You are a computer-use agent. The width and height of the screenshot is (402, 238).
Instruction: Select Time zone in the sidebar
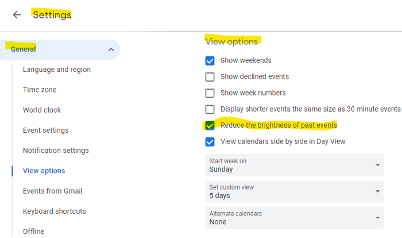click(40, 90)
